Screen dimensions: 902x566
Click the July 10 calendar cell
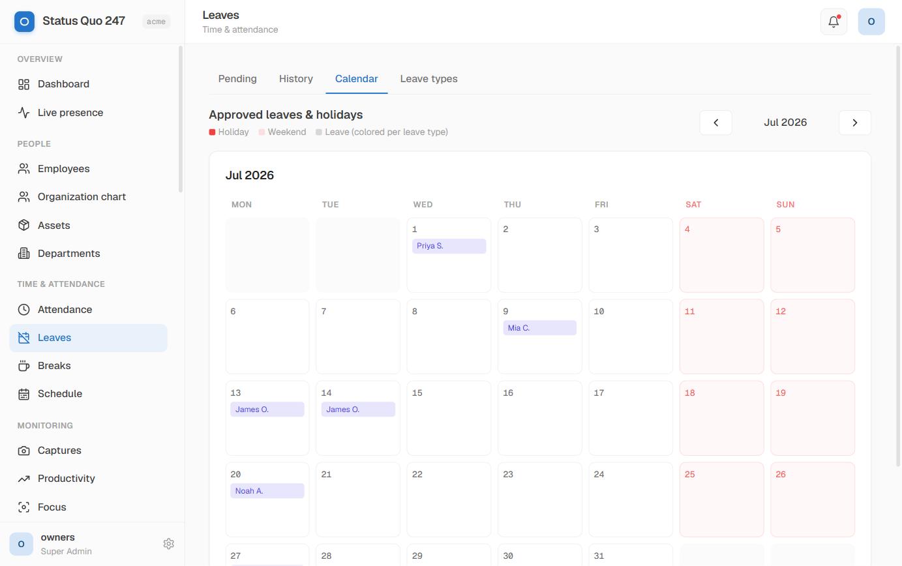[631, 336]
